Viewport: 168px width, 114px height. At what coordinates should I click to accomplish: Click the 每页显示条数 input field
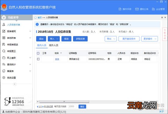[x=72, y=106]
